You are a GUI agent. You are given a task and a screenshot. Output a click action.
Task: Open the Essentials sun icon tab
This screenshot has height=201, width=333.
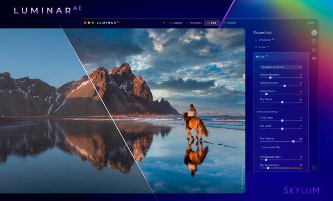pos(314,33)
